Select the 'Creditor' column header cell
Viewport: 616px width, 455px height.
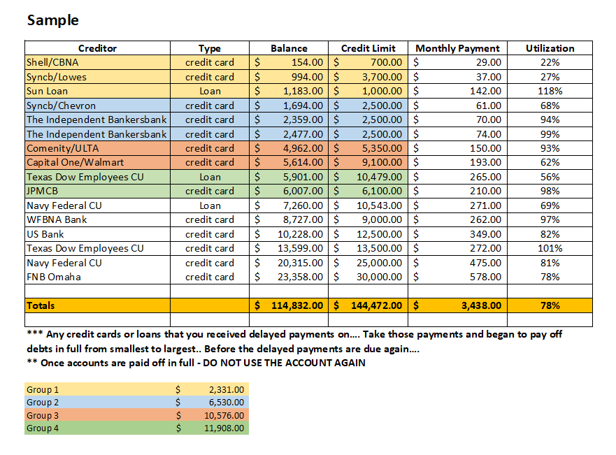97,48
